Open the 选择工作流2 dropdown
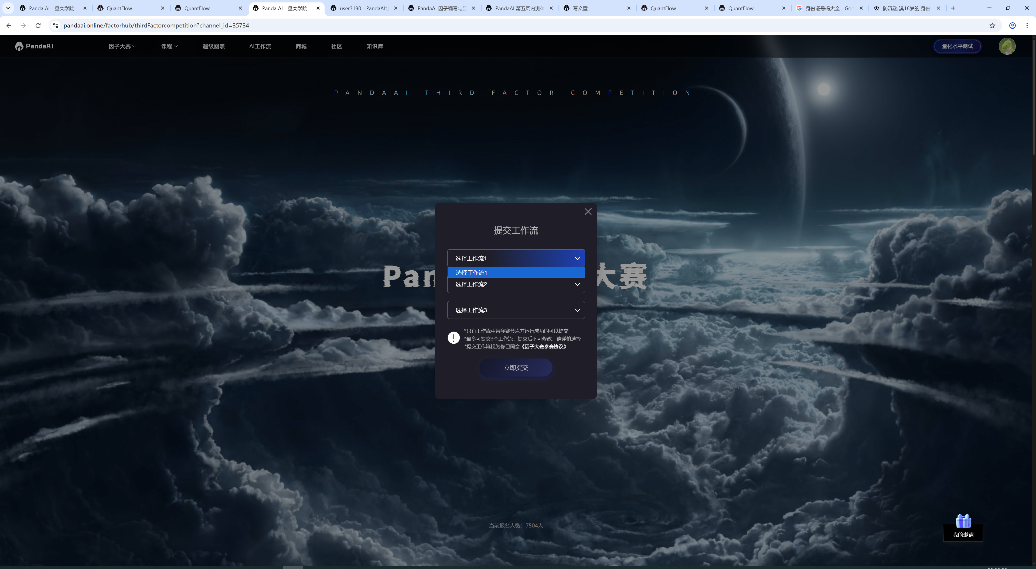The image size is (1036, 569). pyautogui.click(x=516, y=285)
